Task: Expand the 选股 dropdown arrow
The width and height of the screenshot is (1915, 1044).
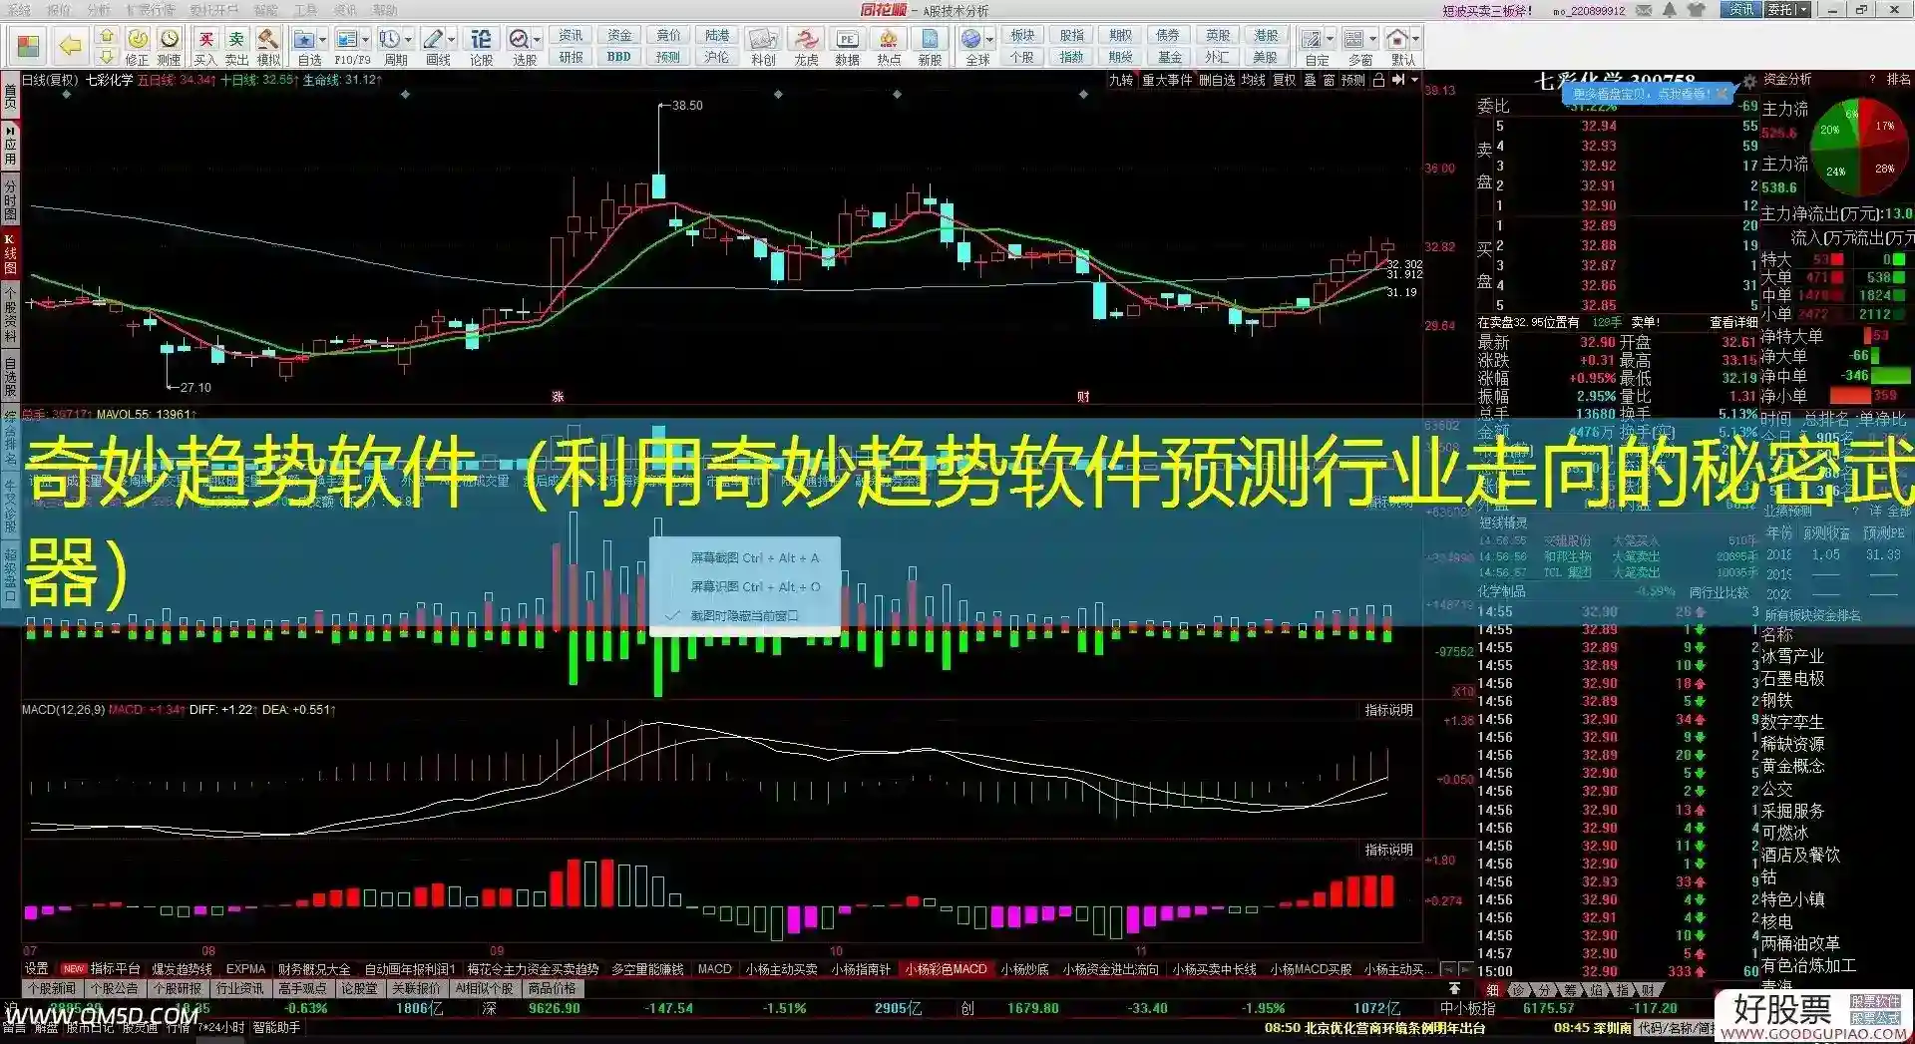Action: [538, 39]
